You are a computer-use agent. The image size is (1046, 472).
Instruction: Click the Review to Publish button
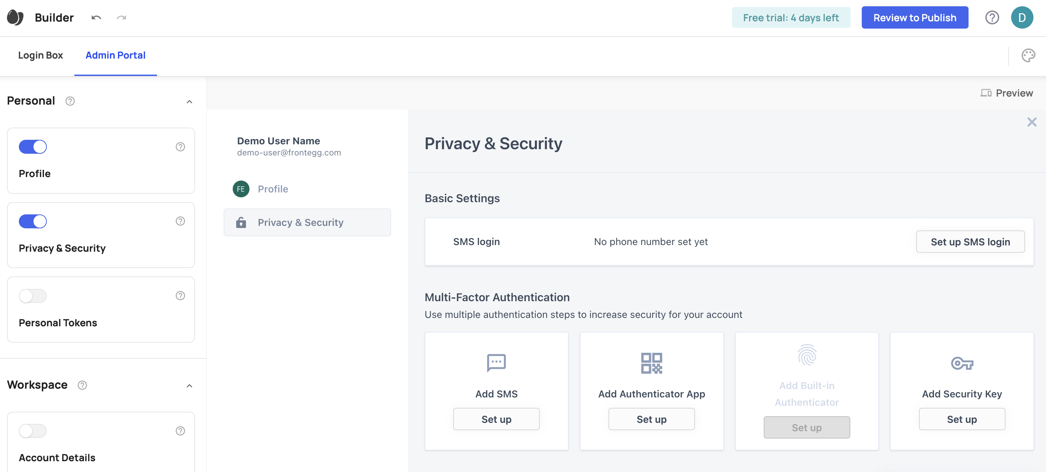tap(915, 17)
